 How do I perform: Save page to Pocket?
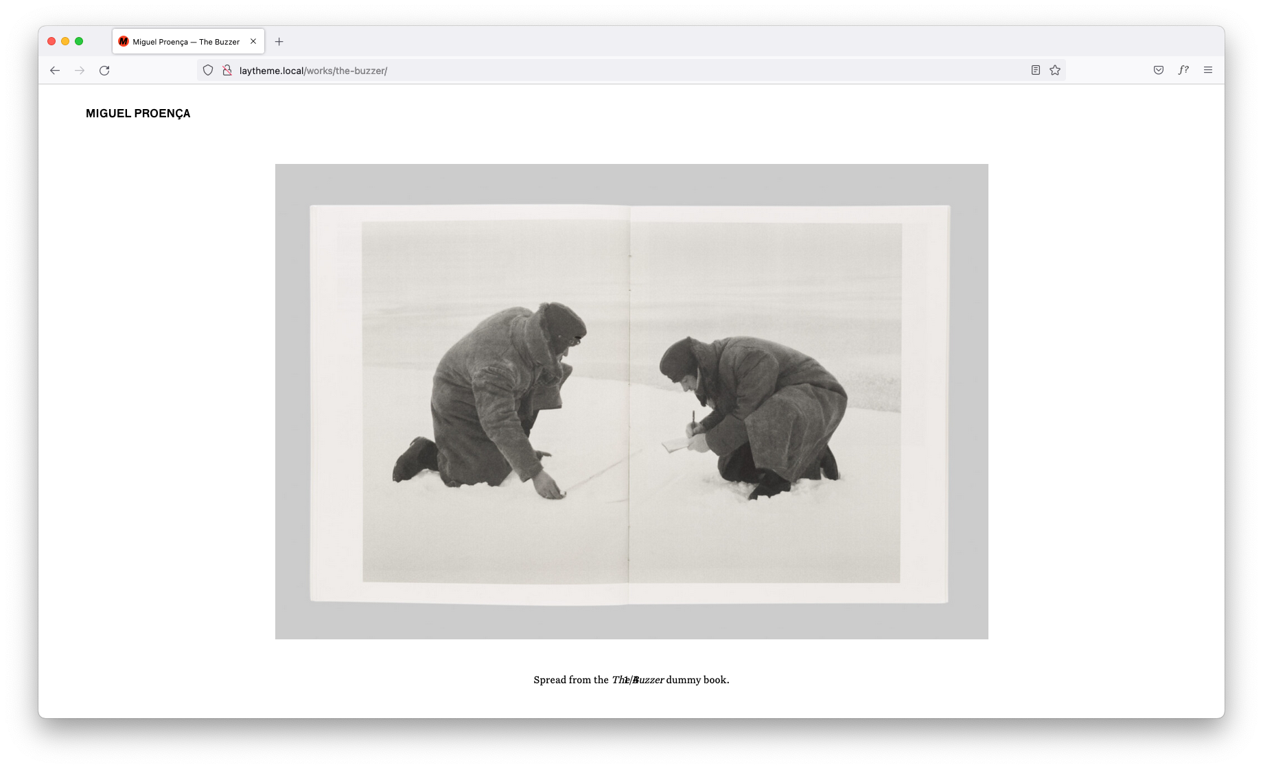click(x=1159, y=70)
